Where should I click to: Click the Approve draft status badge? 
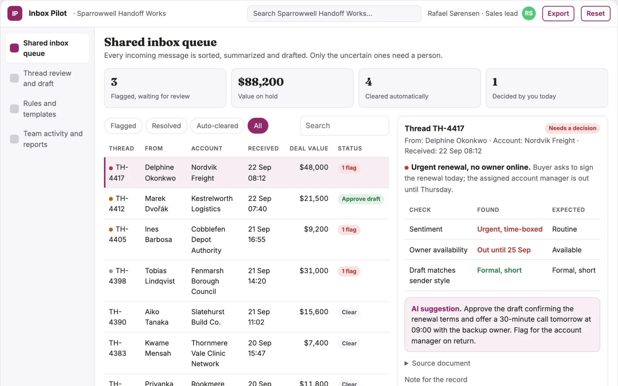tap(361, 199)
